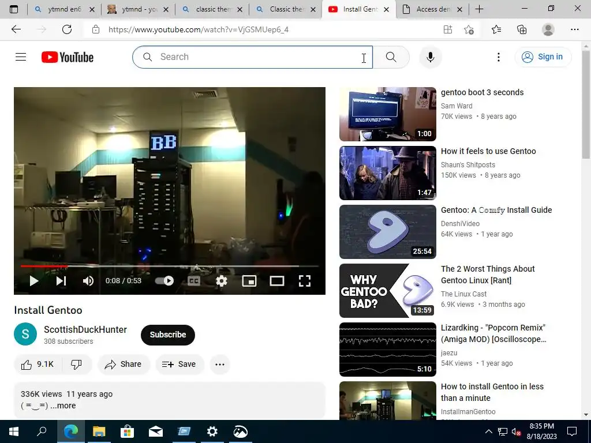Open File Explorer from taskbar

tap(99, 431)
